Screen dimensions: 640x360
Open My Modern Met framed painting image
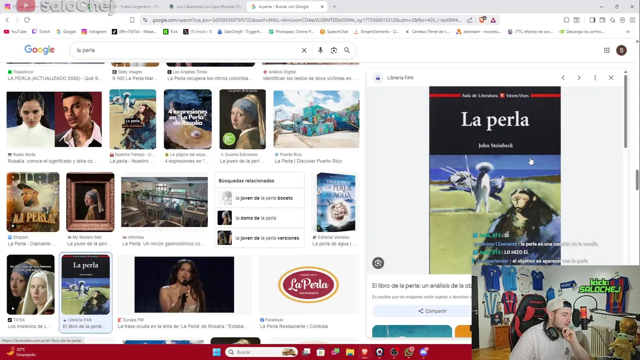pos(90,202)
